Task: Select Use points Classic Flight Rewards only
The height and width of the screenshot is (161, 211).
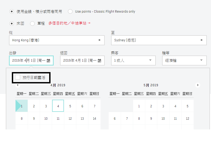Action: [x=70, y=12]
